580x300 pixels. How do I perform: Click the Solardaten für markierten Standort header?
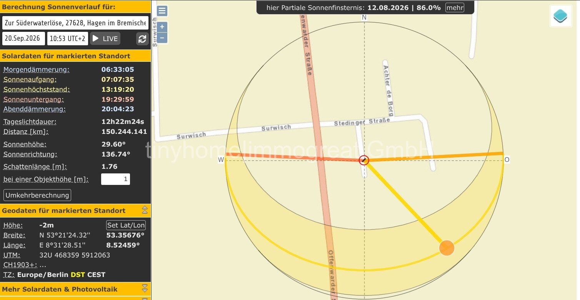point(75,56)
